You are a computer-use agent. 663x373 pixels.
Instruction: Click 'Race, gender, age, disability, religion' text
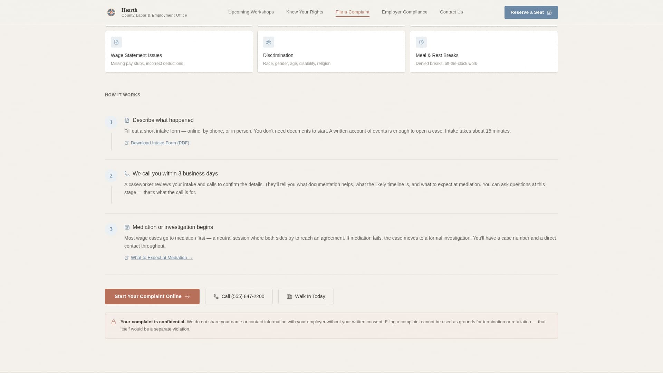point(297,64)
